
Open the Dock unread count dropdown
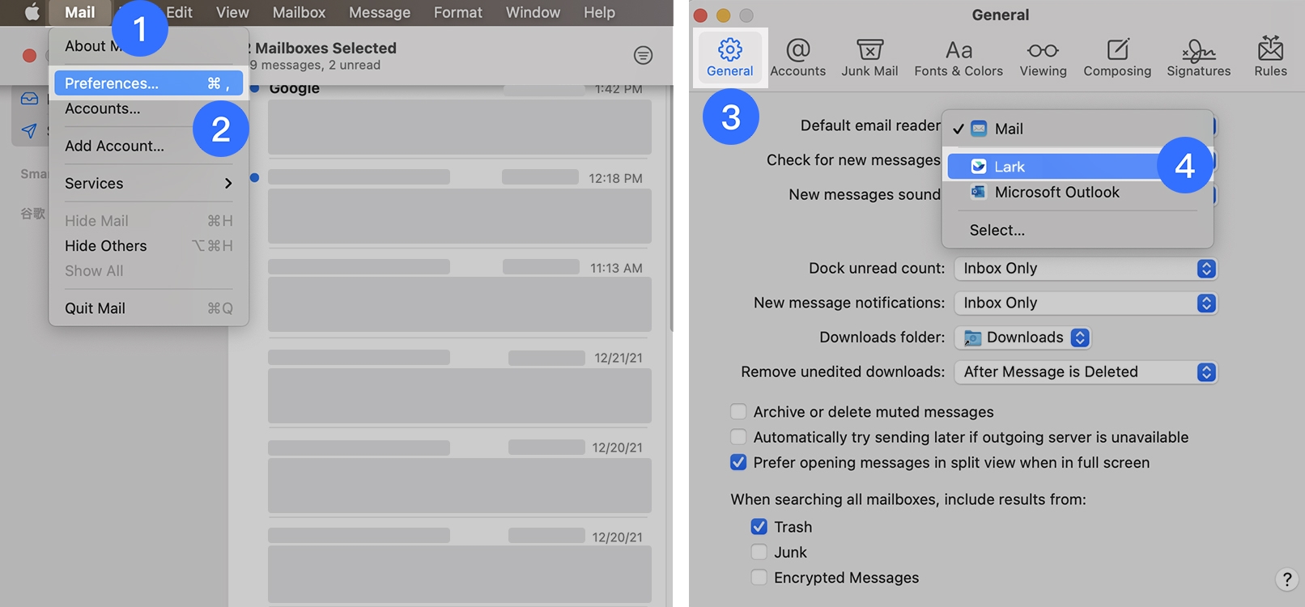point(1086,268)
